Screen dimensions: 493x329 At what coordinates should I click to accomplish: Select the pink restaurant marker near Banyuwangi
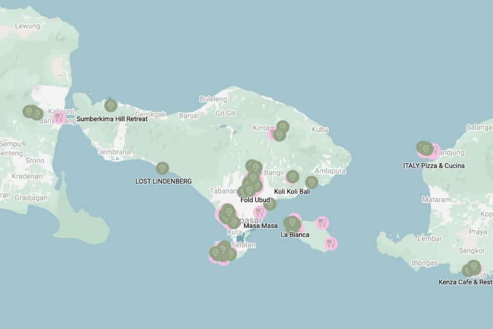point(59,117)
